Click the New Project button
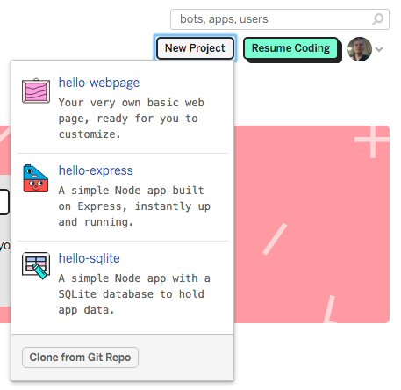Image resolution: width=401 pixels, height=390 pixels. coord(195,48)
